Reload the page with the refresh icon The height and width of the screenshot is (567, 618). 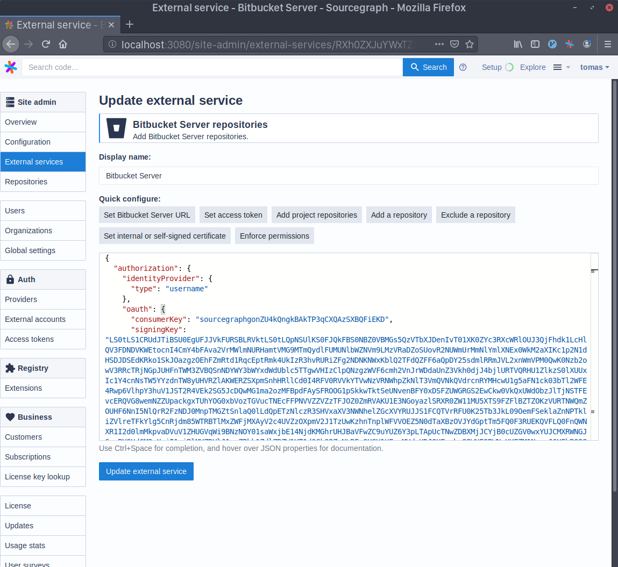click(46, 44)
